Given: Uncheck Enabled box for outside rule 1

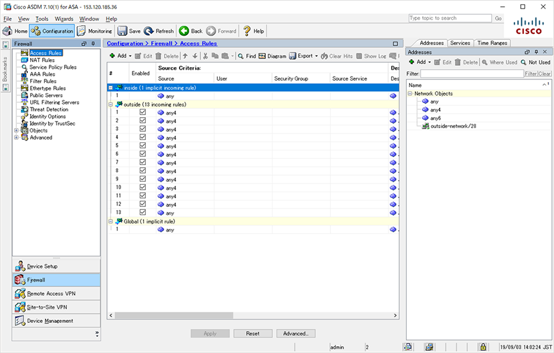Looking at the screenshot, I should 143,112.
